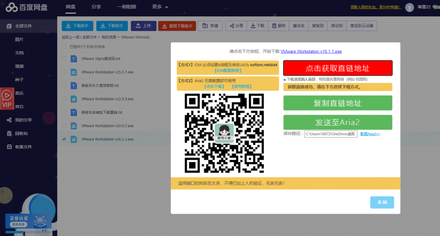The height and width of the screenshot is (236, 440).
Task: Click the red 点击获取直链地址 button
Action: (338, 68)
